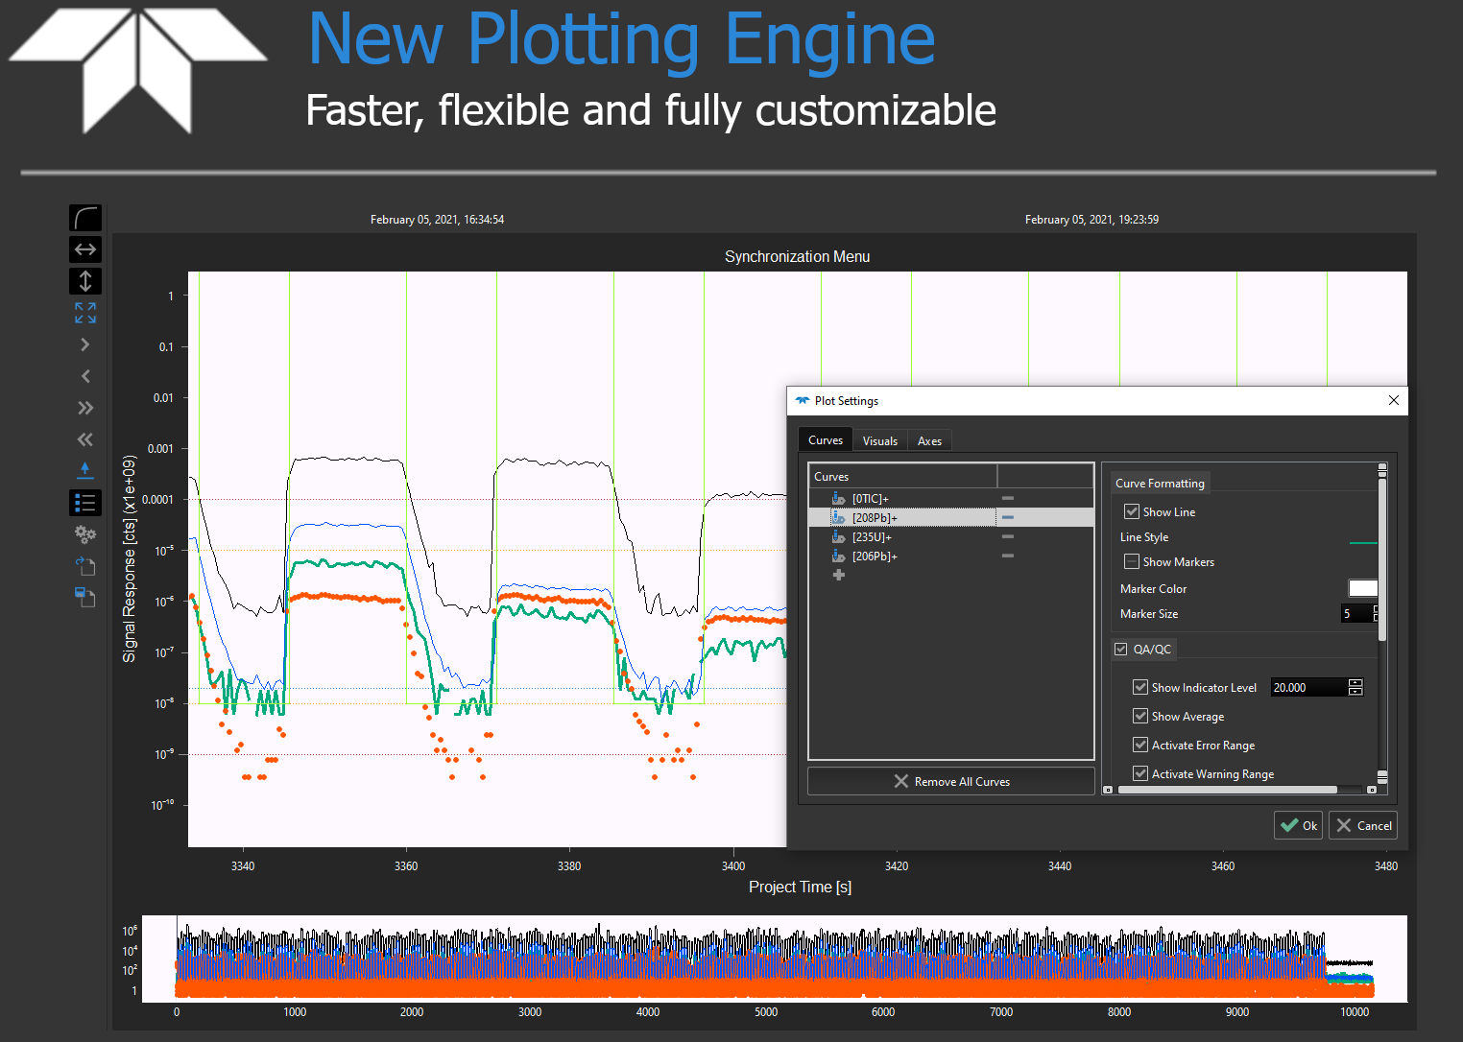Click the Synchronization Menu title
Viewport: 1463px width, 1042px height.
coord(797,256)
